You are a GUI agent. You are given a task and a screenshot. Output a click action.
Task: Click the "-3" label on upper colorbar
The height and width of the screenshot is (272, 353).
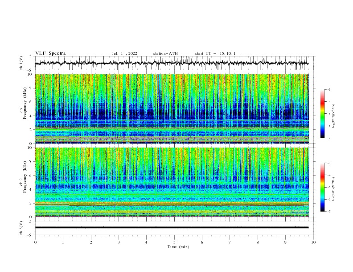[329, 89]
